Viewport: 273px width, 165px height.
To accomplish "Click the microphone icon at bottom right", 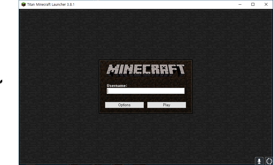I will (x=259, y=161).
